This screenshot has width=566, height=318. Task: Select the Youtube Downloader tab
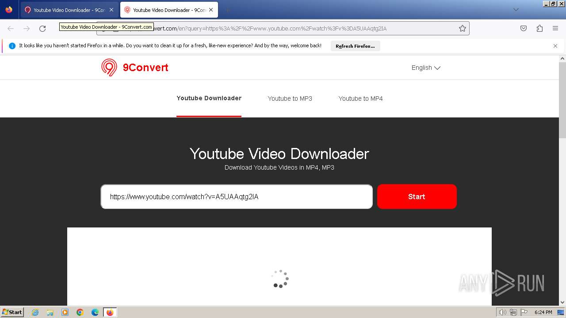209,98
